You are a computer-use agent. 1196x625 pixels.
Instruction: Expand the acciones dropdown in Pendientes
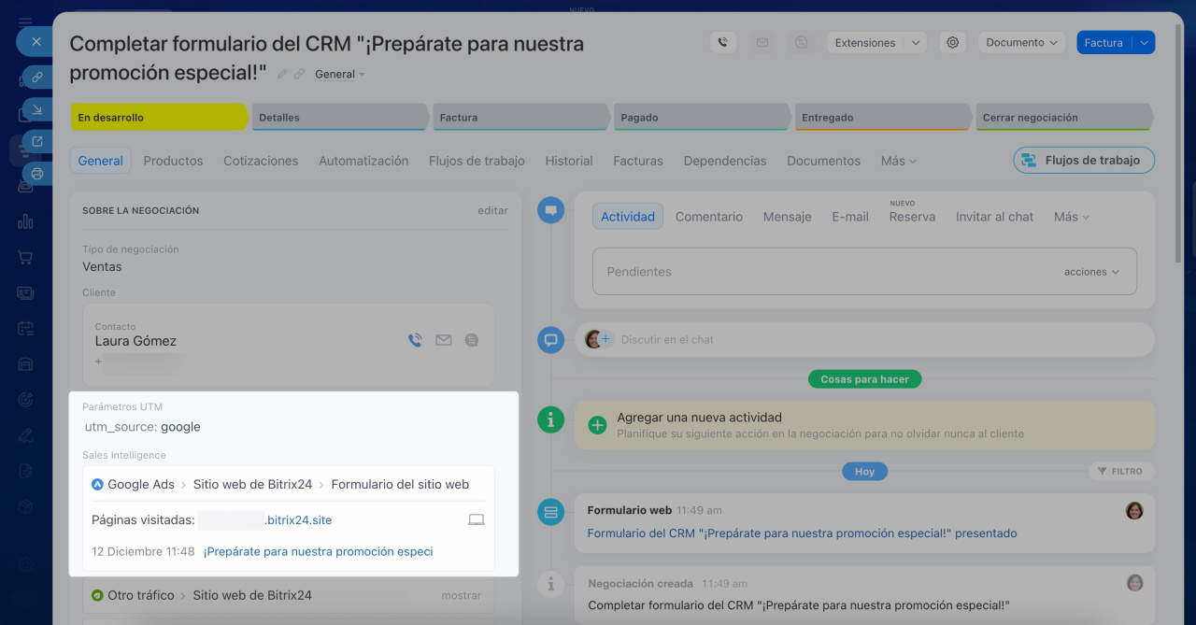[x=1091, y=272]
